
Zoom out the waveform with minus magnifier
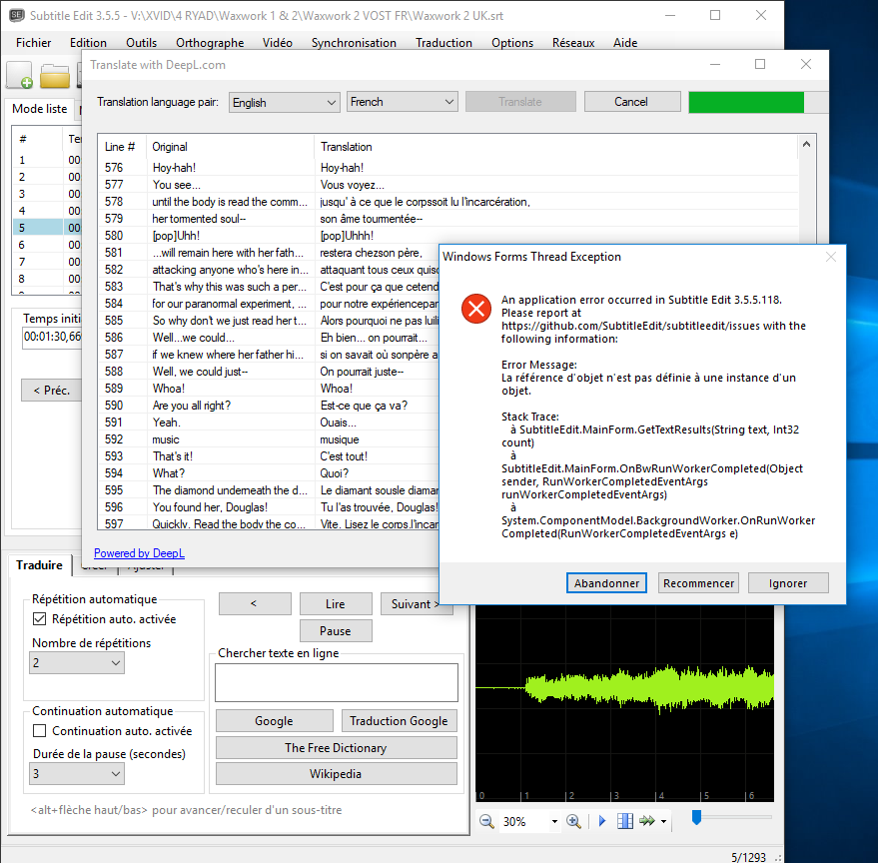click(x=486, y=821)
